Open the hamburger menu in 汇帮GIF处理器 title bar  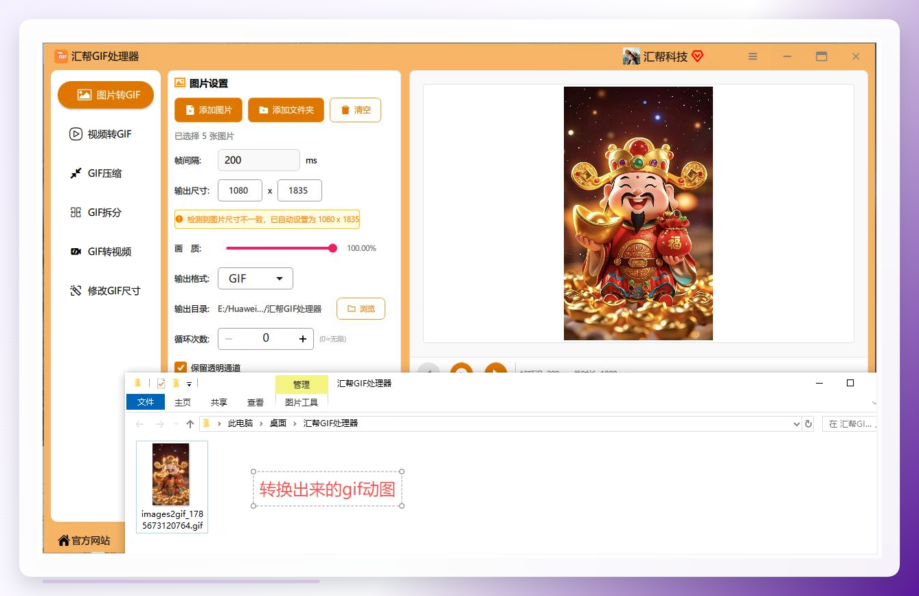pos(753,56)
